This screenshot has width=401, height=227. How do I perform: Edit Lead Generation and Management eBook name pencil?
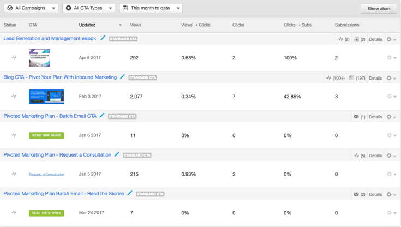[103, 39]
